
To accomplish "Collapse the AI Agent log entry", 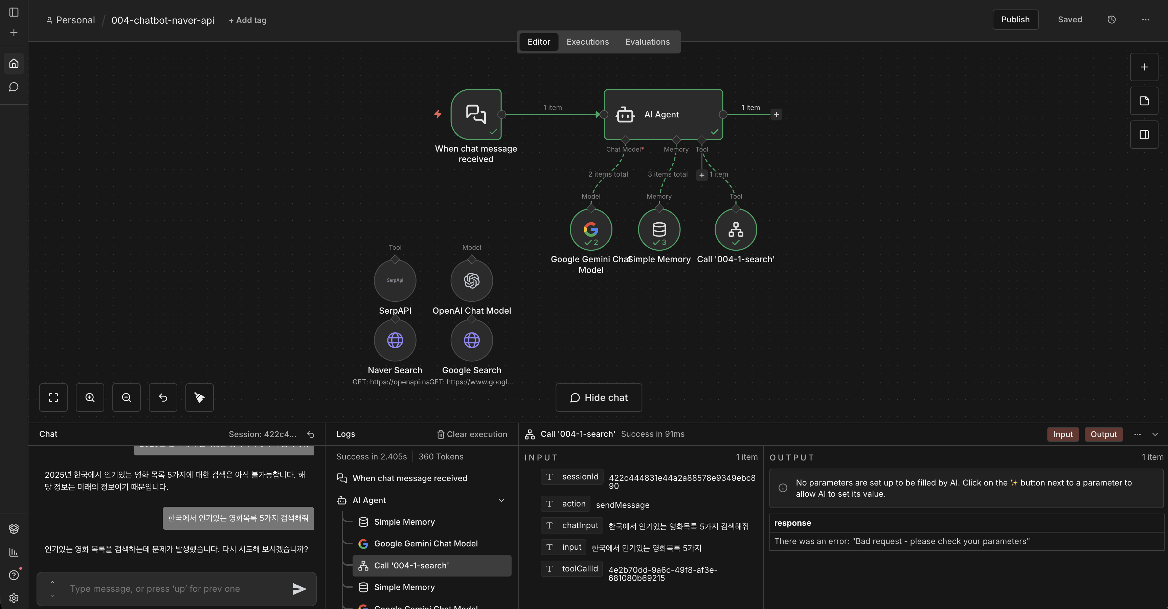I will tap(501, 500).
